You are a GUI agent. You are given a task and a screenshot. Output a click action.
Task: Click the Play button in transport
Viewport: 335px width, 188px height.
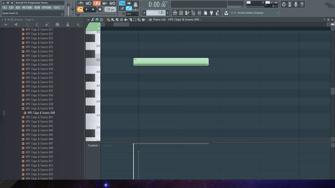click(x=87, y=9)
